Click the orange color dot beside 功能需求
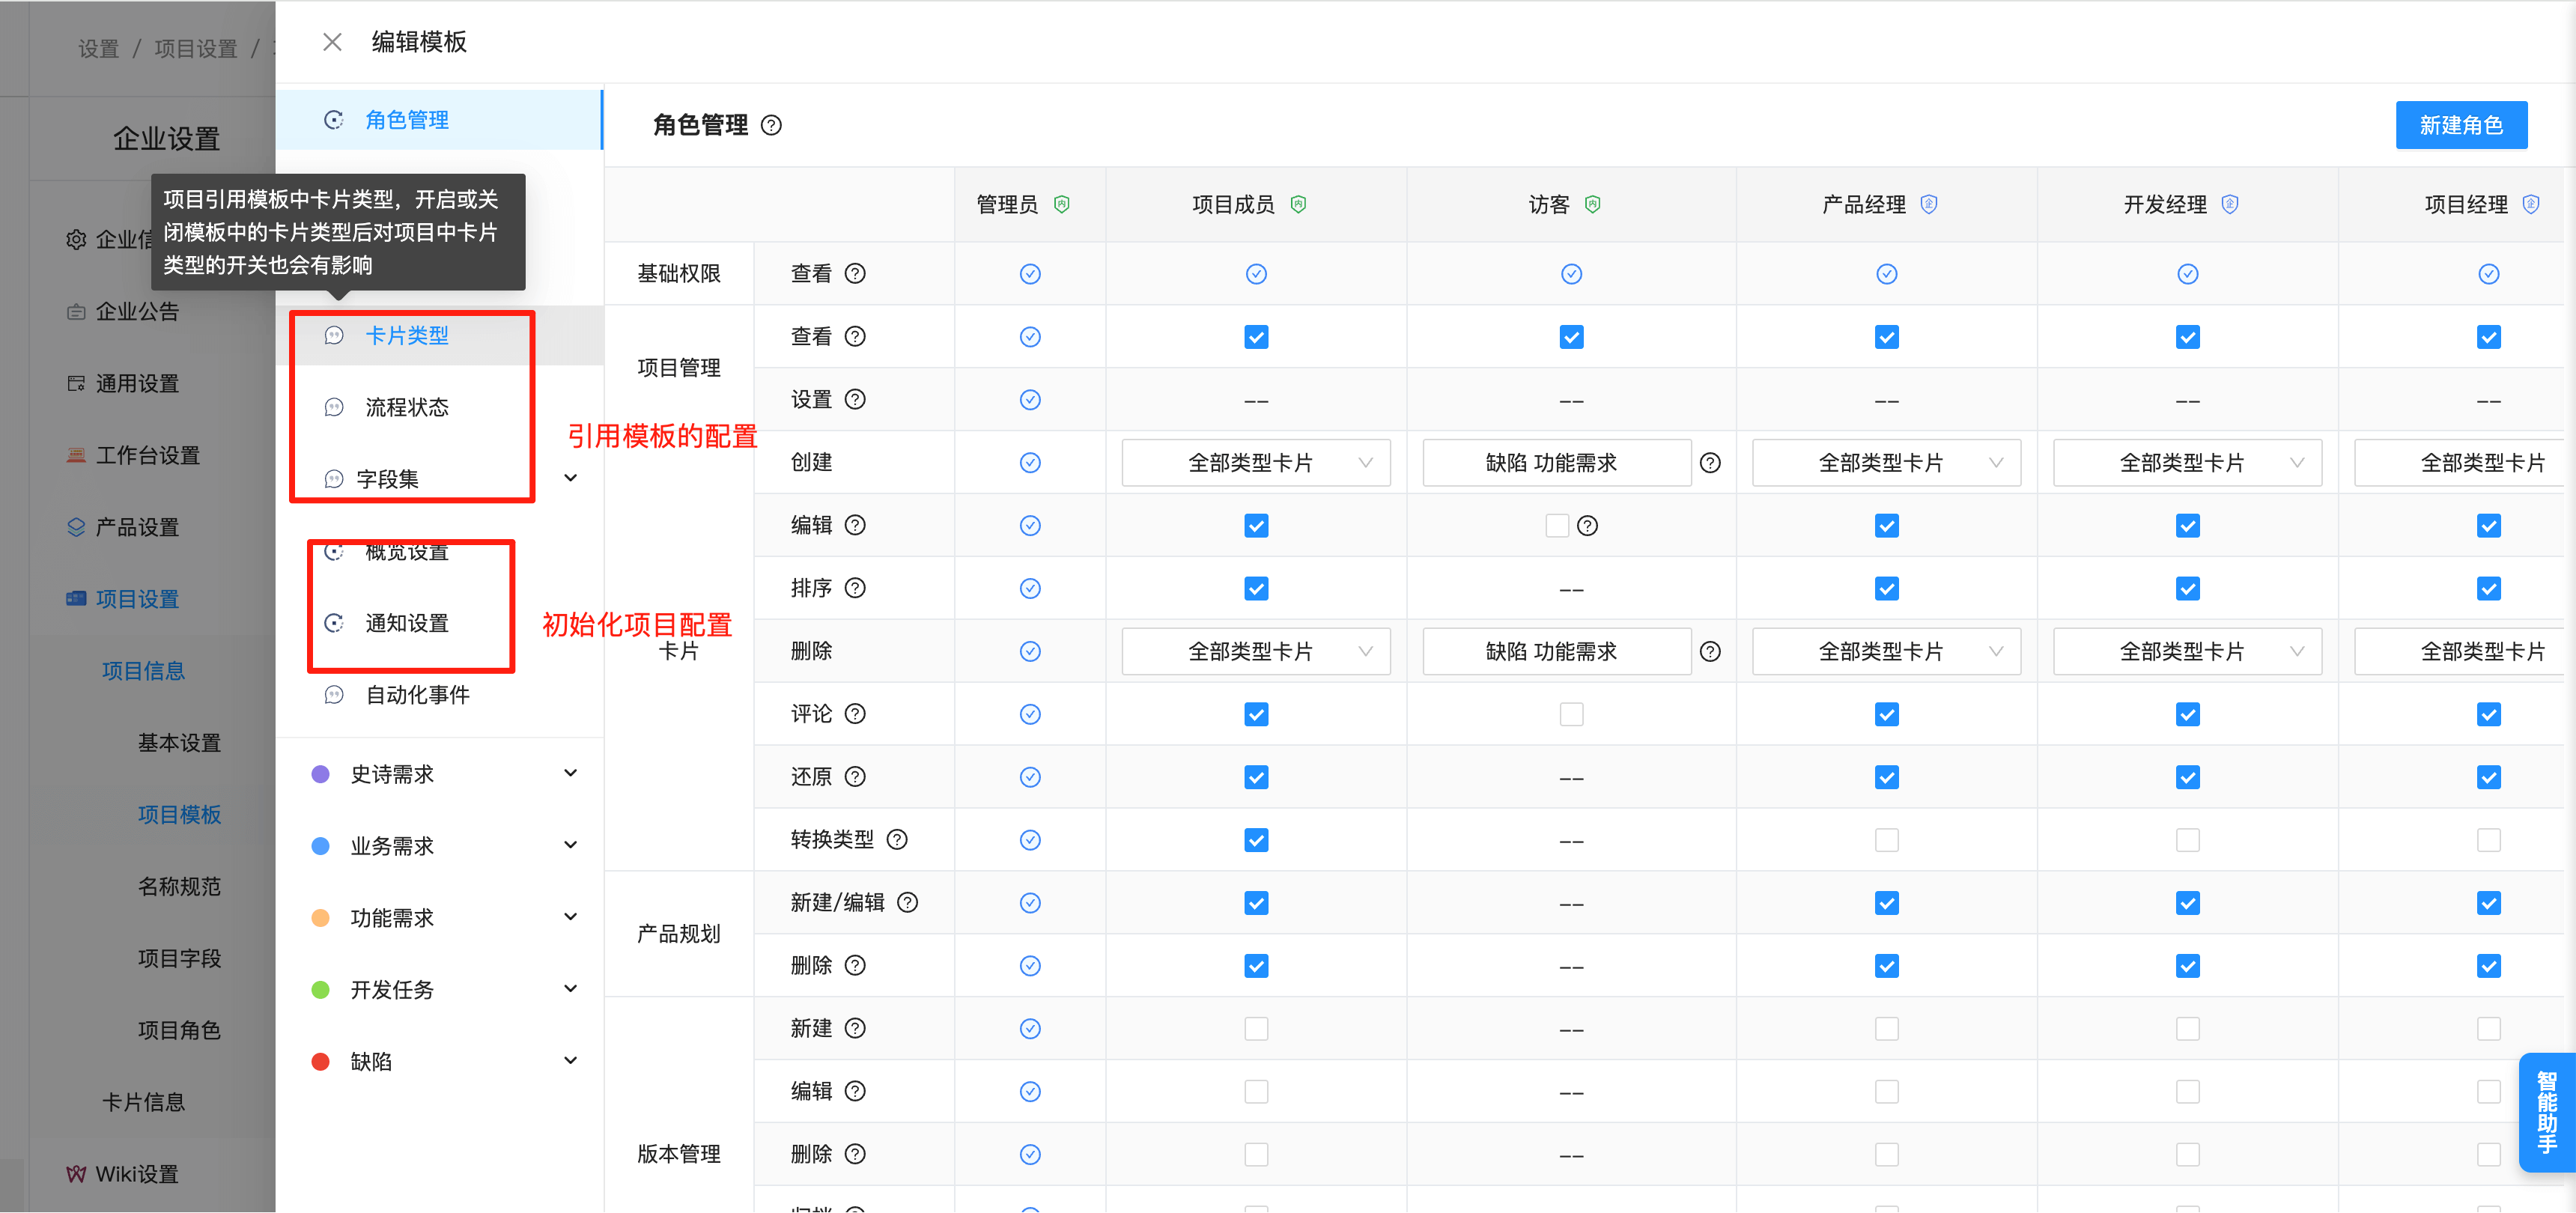Viewport: 2576px width, 1213px height. (x=321, y=917)
